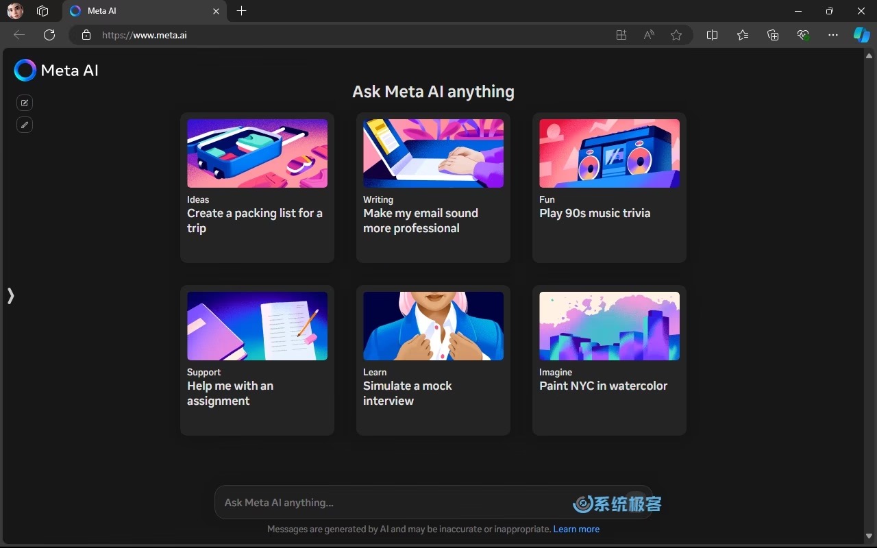
Task: Open the pencil edit icon in sidebar
Action: (x=25, y=125)
